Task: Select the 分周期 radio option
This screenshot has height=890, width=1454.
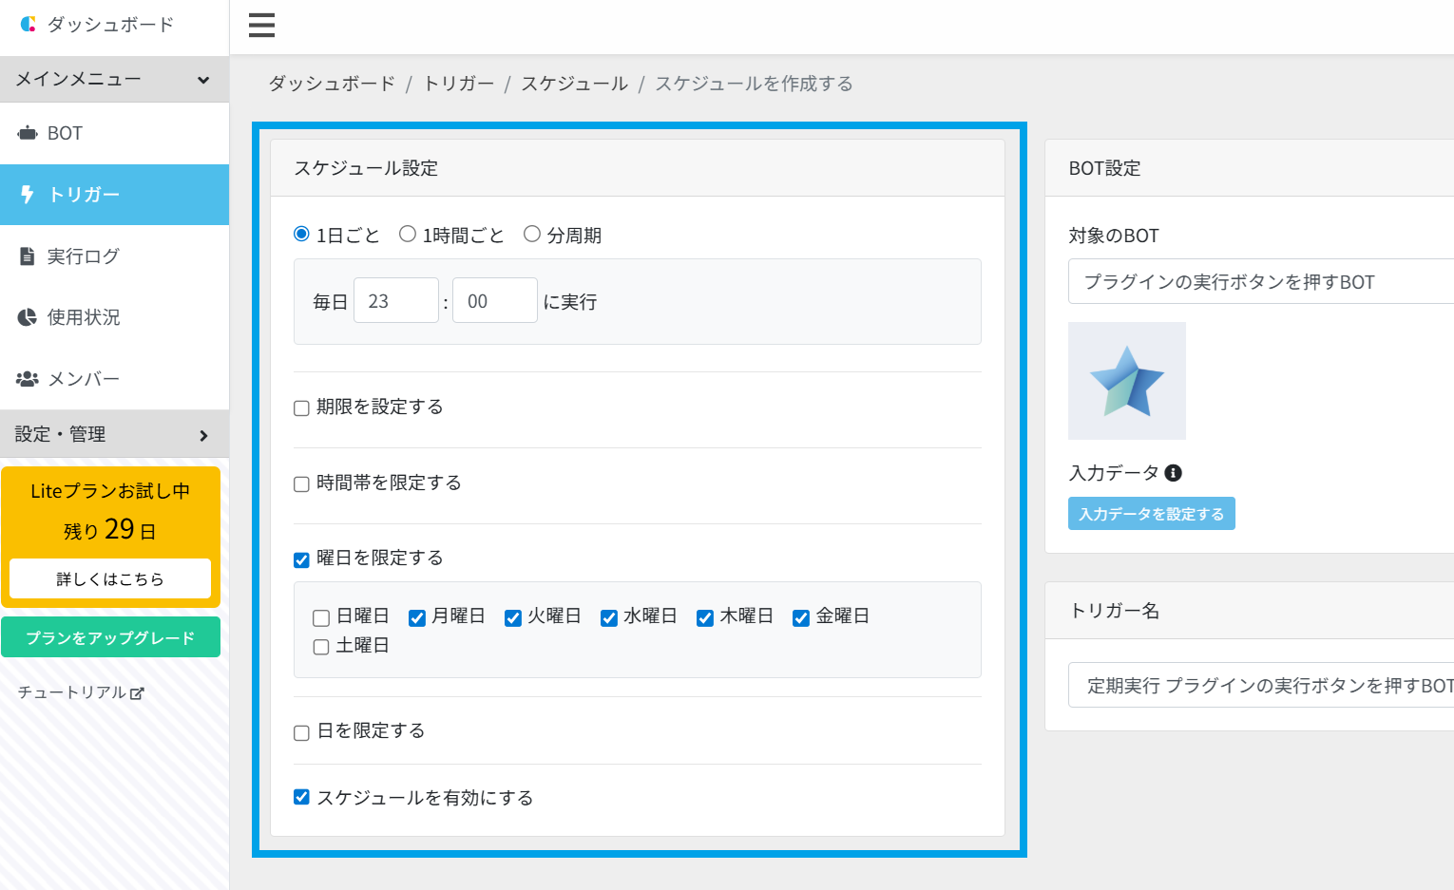Action: pyautogui.click(x=532, y=234)
